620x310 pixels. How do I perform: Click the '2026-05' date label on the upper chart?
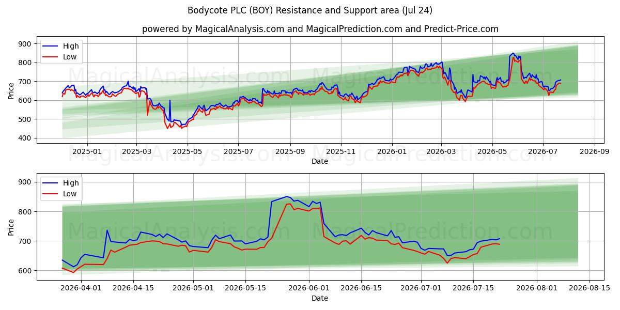point(492,151)
